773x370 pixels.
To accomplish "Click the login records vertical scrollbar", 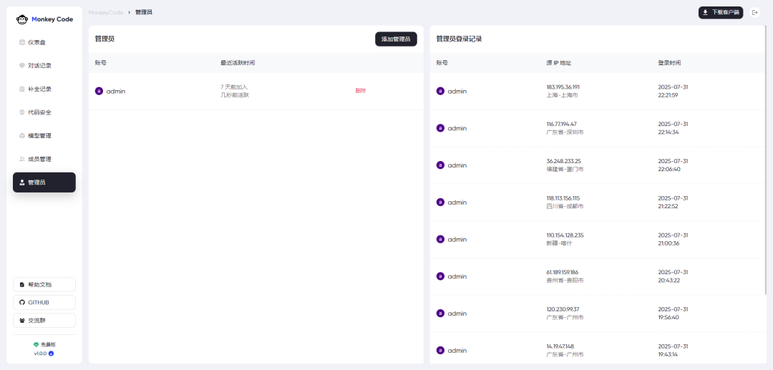I will (765, 160).
